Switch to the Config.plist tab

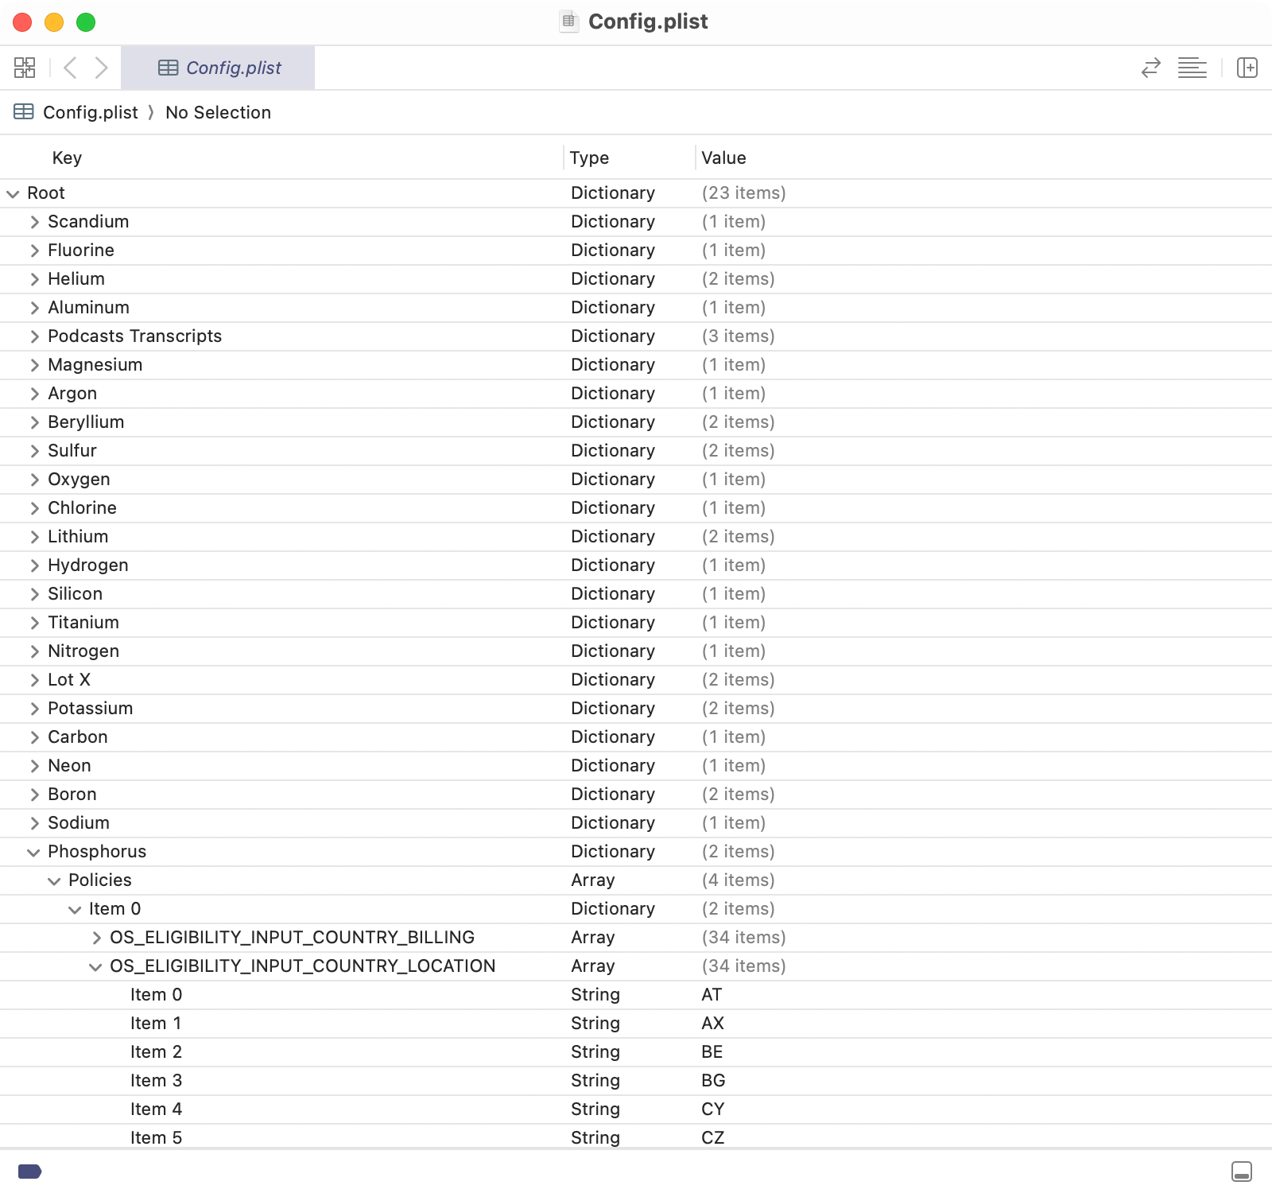[219, 68]
